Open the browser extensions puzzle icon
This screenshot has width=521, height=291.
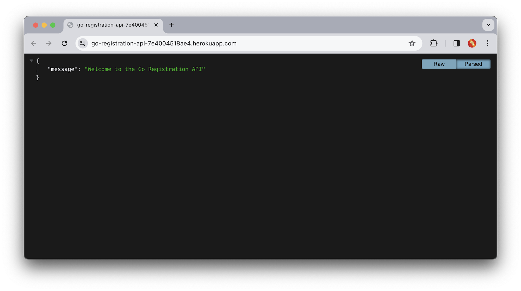(x=434, y=43)
